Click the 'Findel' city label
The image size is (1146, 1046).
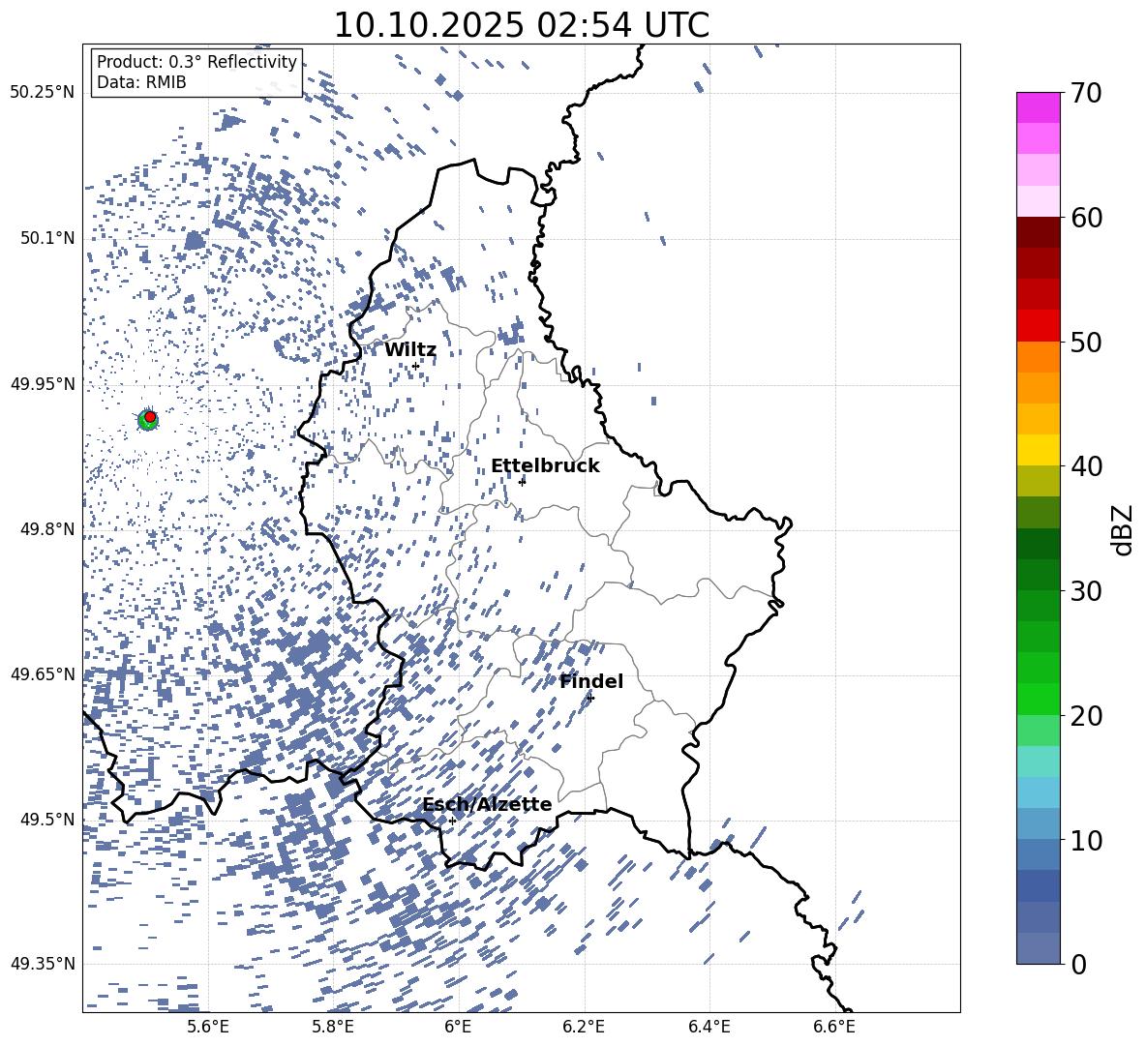591,681
